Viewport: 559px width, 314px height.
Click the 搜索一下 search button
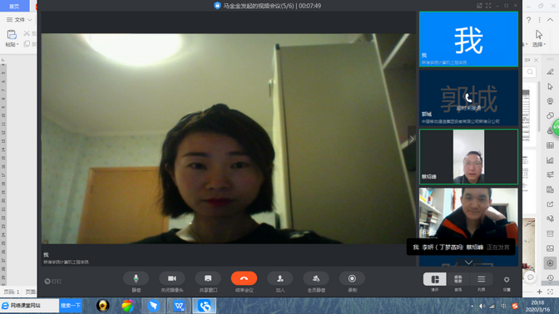[x=71, y=306]
